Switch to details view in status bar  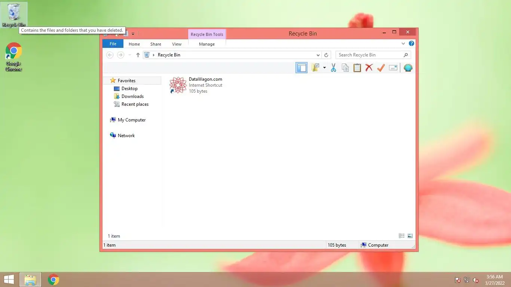tap(401, 236)
